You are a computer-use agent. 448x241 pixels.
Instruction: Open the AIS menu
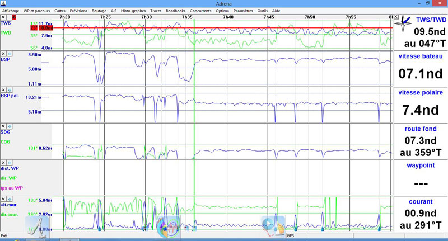point(114,11)
